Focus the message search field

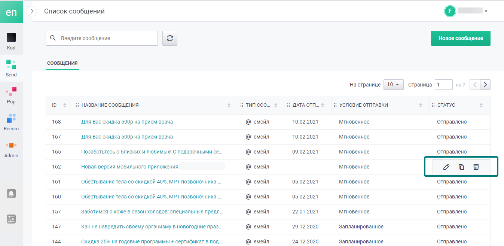(102, 38)
